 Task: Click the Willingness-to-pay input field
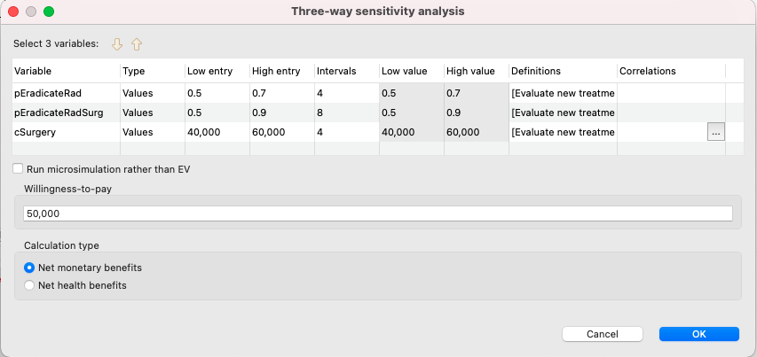tap(378, 213)
